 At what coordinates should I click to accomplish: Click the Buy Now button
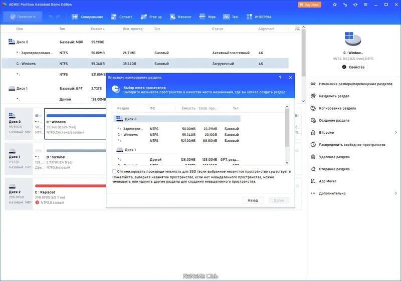[x=309, y=5]
